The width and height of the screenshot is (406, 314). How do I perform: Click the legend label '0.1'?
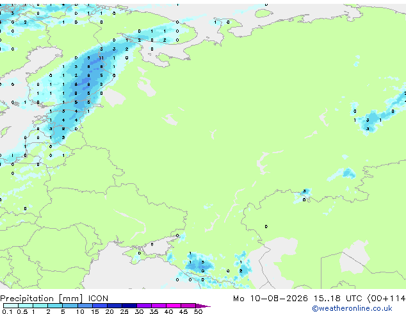[7, 311]
